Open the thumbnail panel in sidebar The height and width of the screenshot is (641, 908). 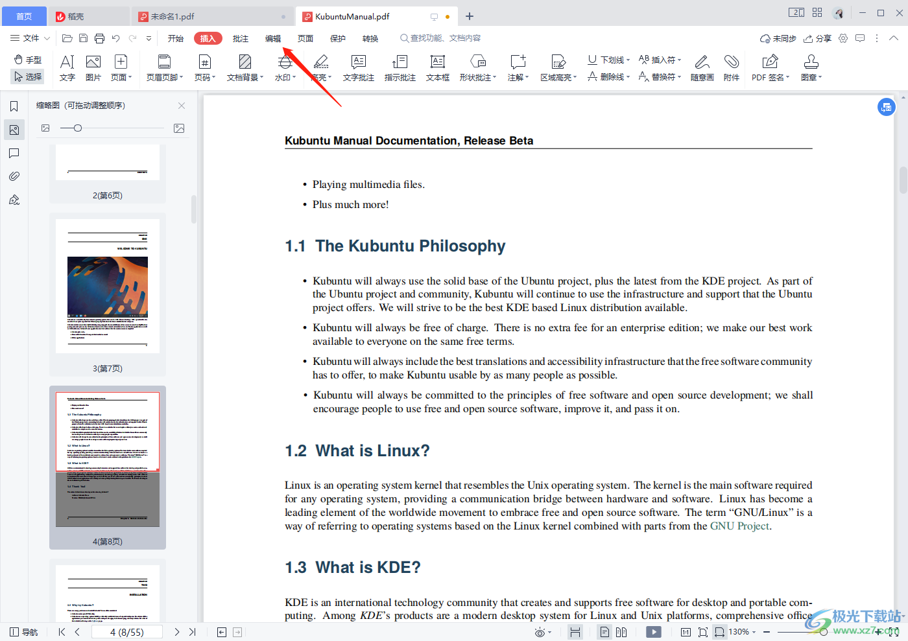(14, 130)
